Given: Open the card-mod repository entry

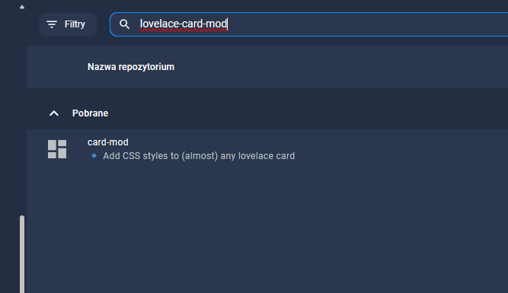Looking at the screenshot, I should (x=108, y=142).
